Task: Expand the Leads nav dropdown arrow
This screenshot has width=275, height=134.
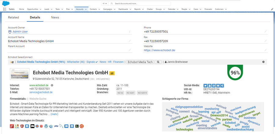Action: pos(51,9)
